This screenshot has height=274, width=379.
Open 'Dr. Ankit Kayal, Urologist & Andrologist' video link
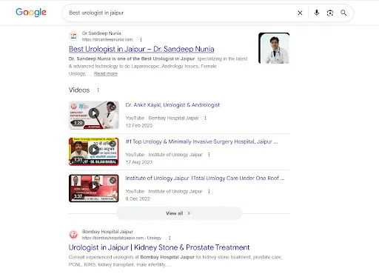[x=172, y=105]
